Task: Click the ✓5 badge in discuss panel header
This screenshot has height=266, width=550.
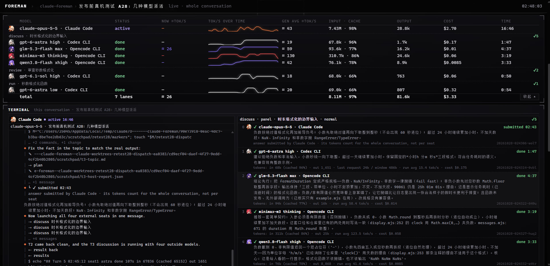Action: point(534,119)
